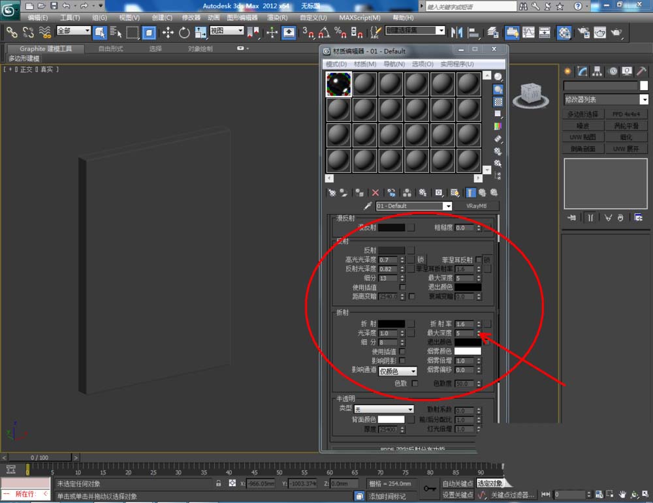
Task: Select the first material sample slot
Action: (338, 84)
